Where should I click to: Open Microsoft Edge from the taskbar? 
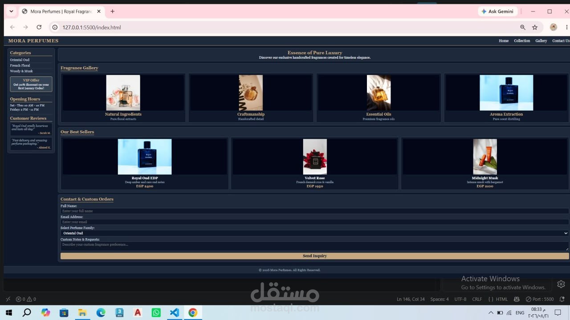[x=101, y=312]
